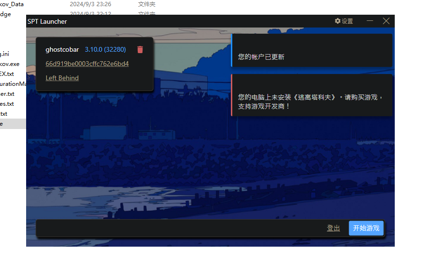Image resolution: width=428 pixels, height=268 pixels.
Task: Delete the ghostcobar profile with trash icon
Action: (x=140, y=50)
